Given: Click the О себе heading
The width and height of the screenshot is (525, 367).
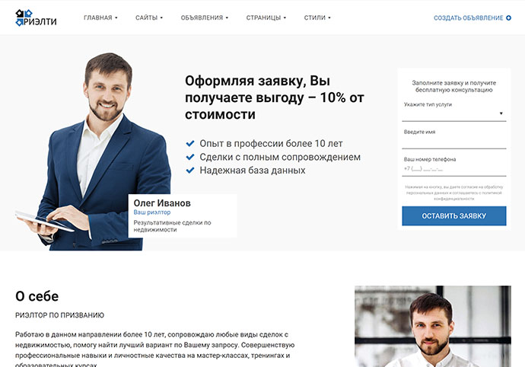Looking at the screenshot, I should [x=37, y=296].
